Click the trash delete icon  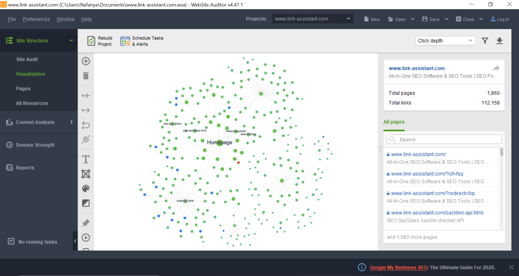[86, 76]
